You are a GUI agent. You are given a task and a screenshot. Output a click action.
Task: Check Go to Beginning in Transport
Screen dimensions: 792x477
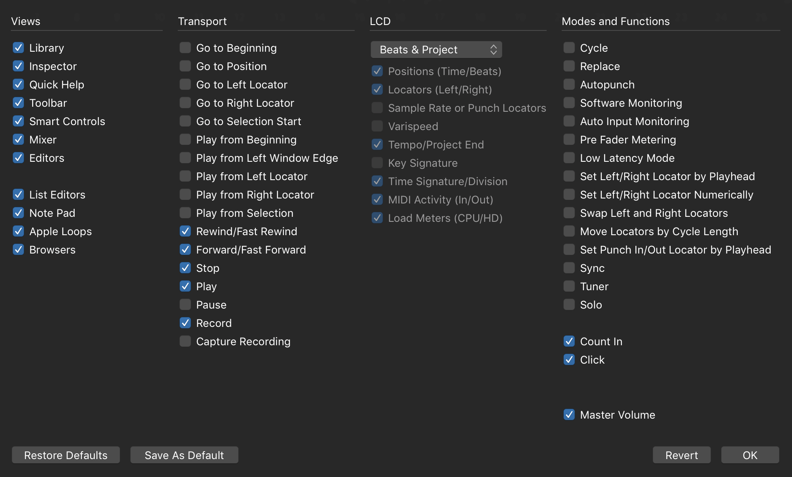[185, 48]
